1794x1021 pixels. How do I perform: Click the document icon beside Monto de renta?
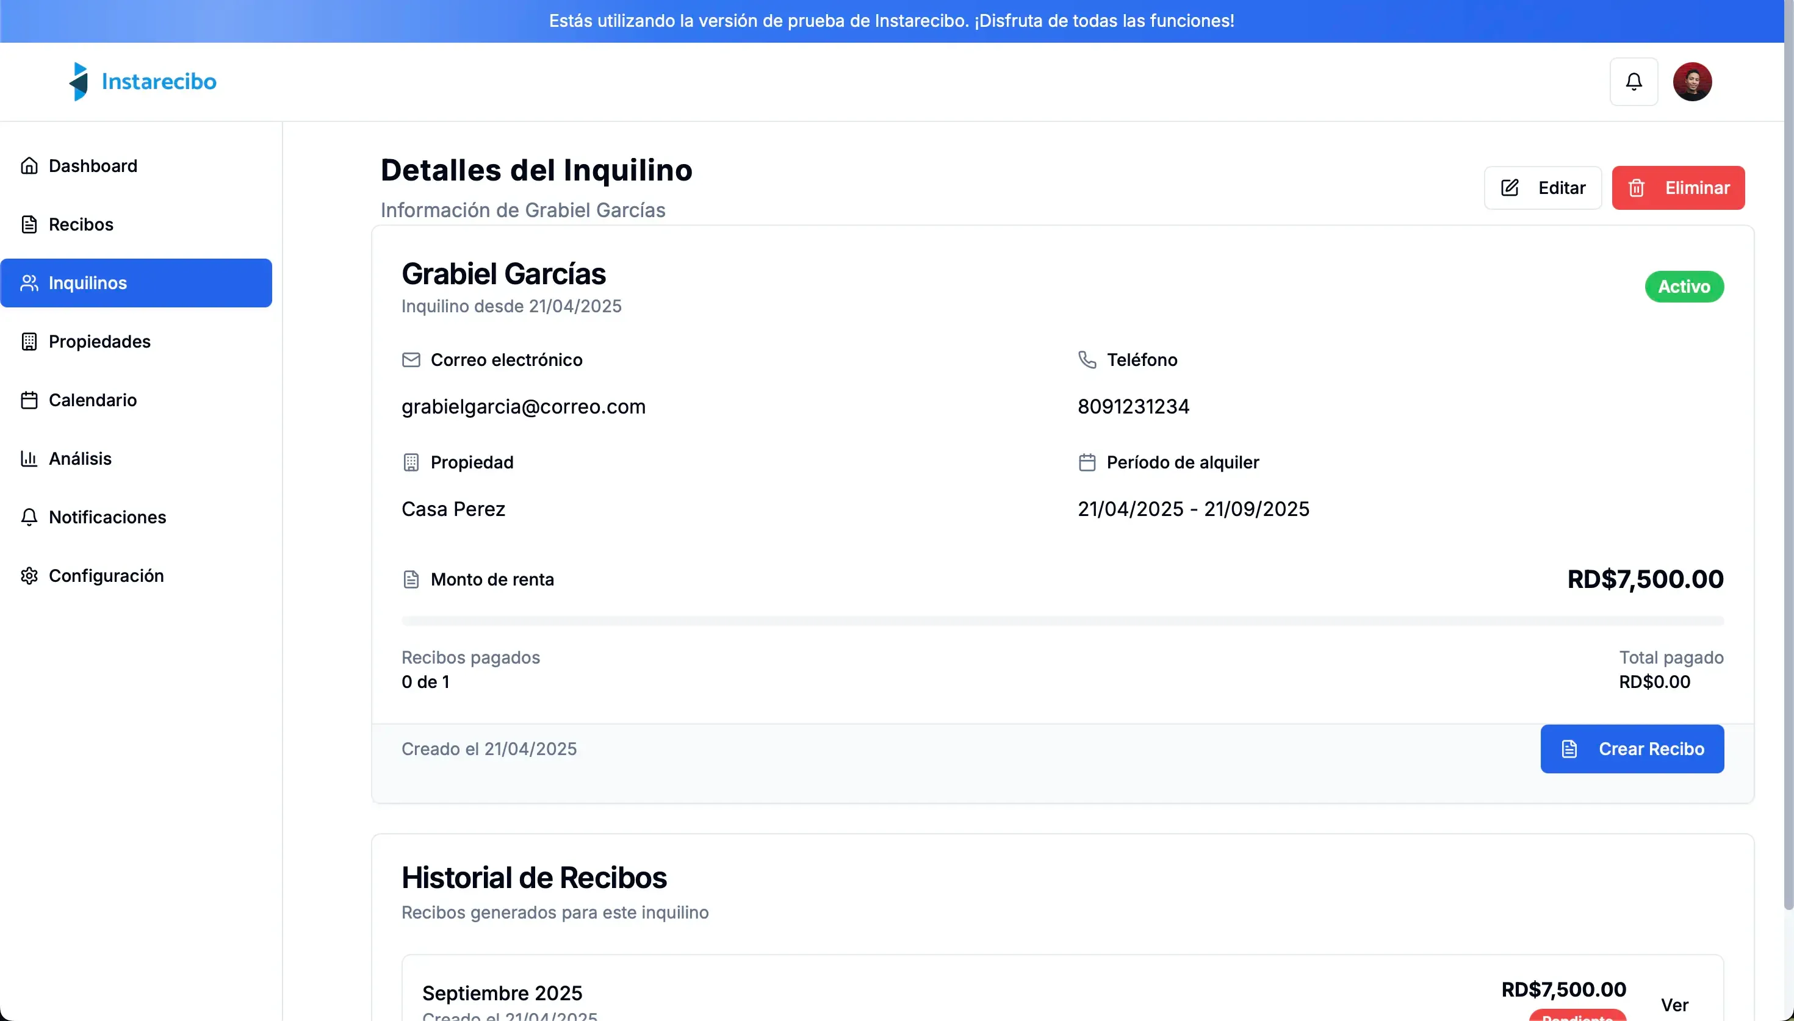(411, 579)
